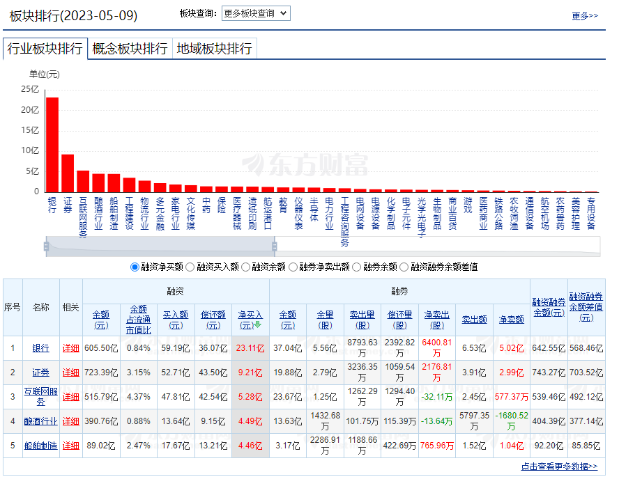This screenshot has height=486, width=619.
Task: Click the 更多>> link at top right
Action: [x=584, y=15]
